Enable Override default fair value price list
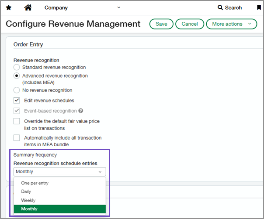The image size is (264, 219). pos(17,121)
